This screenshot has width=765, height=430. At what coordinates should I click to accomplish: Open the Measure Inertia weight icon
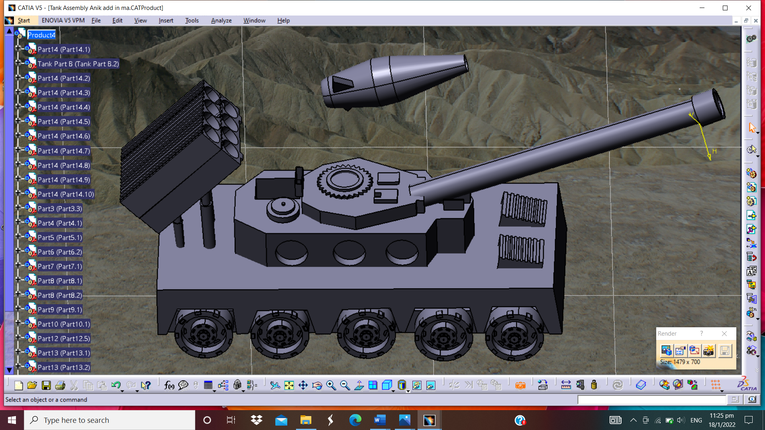[594, 385]
